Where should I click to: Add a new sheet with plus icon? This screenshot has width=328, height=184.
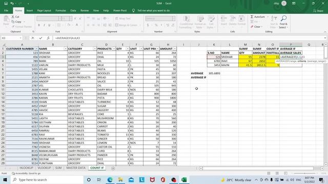pyautogui.click(x=113, y=168)
